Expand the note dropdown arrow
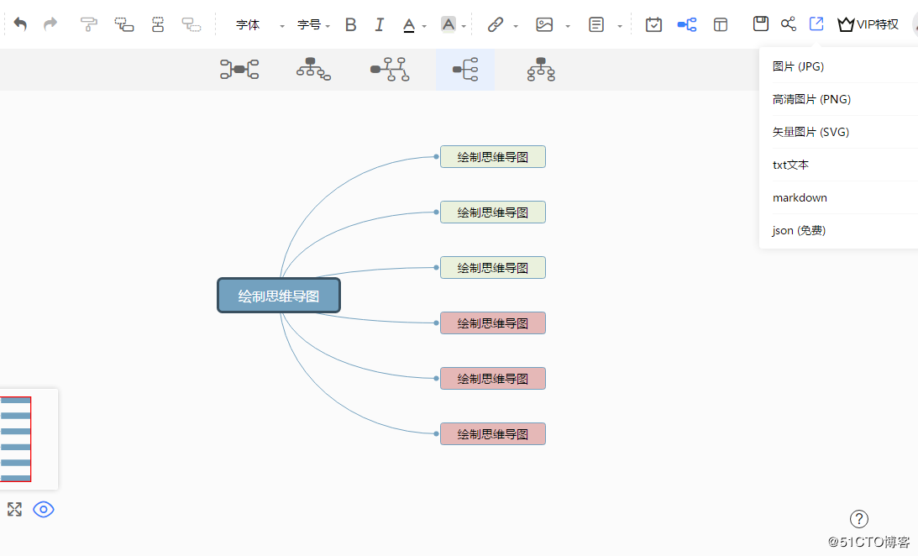 pos(620,26)
